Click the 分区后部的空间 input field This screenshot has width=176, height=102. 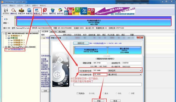tap(100, 74)
